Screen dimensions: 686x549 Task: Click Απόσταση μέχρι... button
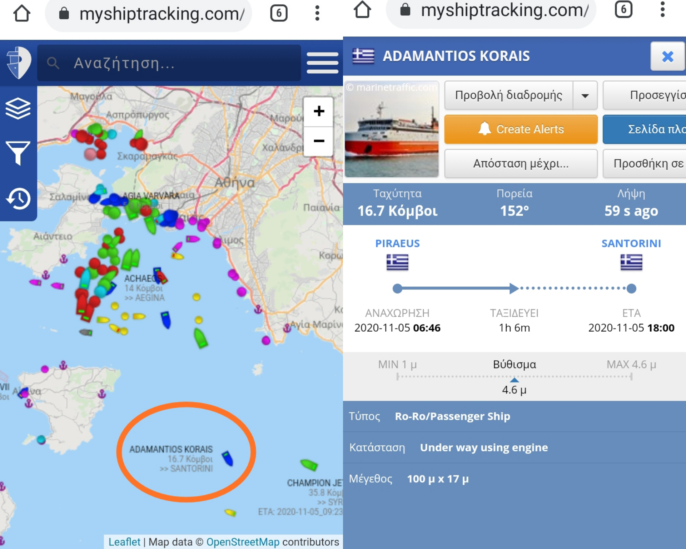[521, 163]
